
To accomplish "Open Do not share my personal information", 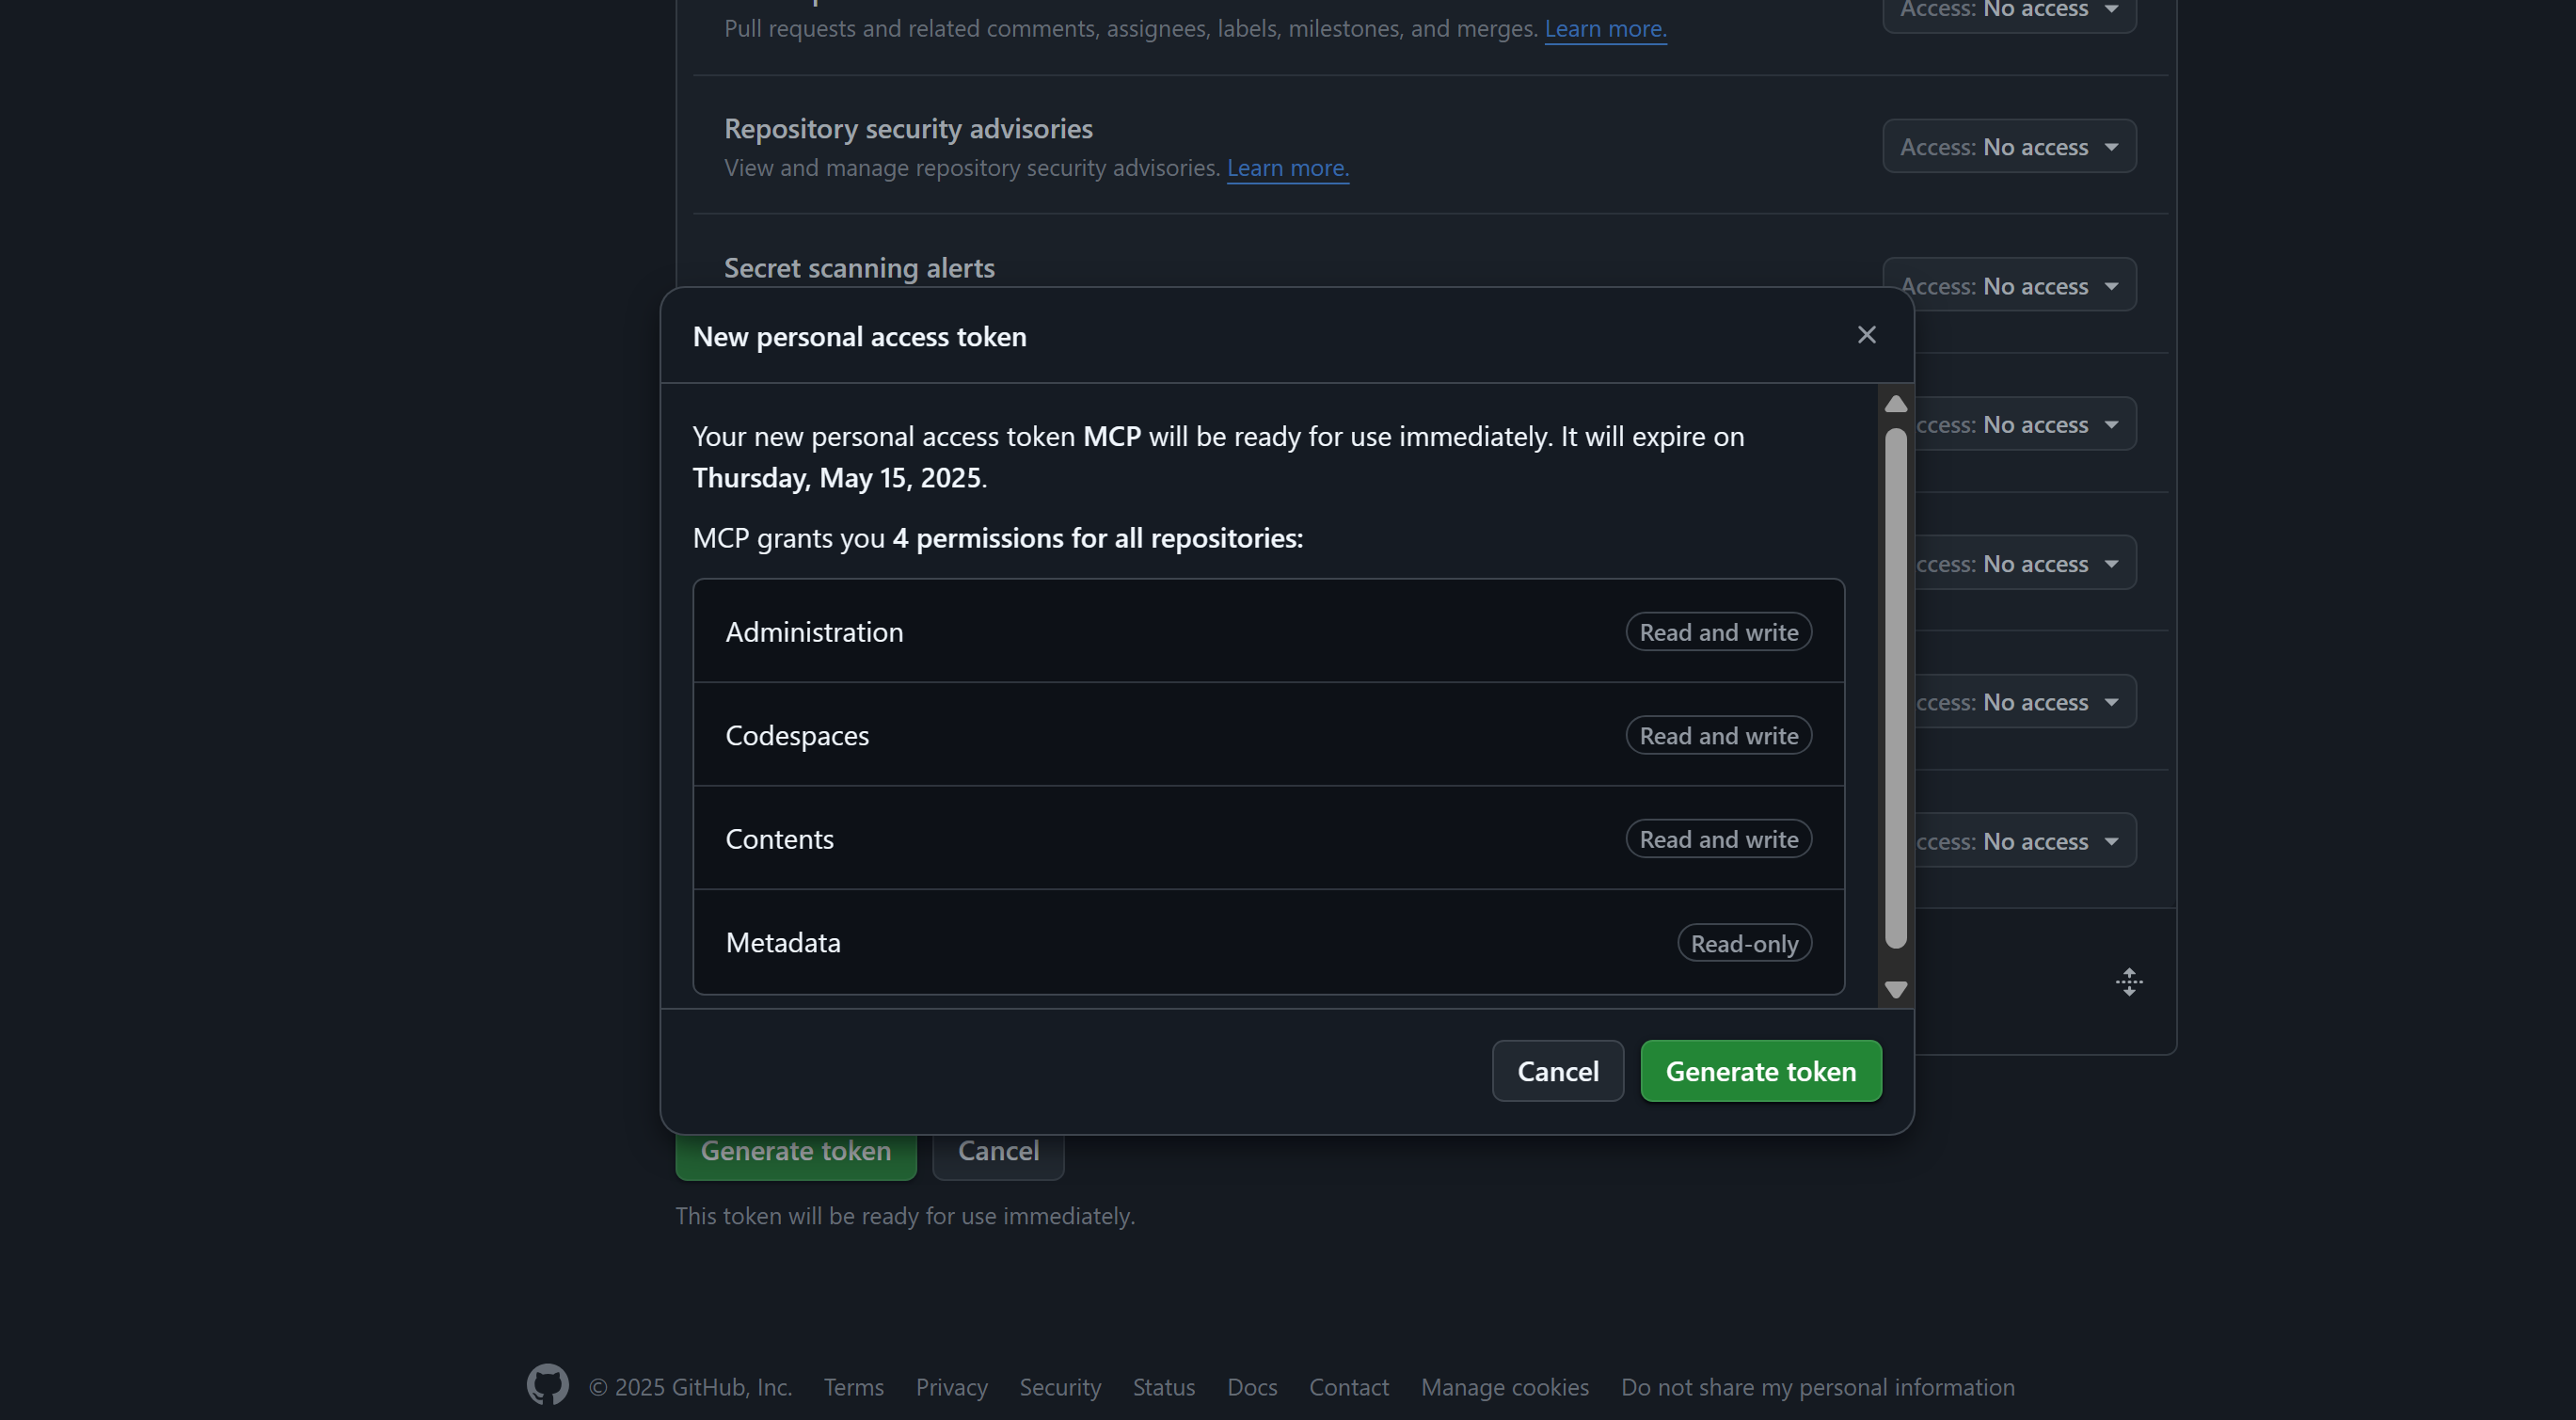I will (1817, 1387).
